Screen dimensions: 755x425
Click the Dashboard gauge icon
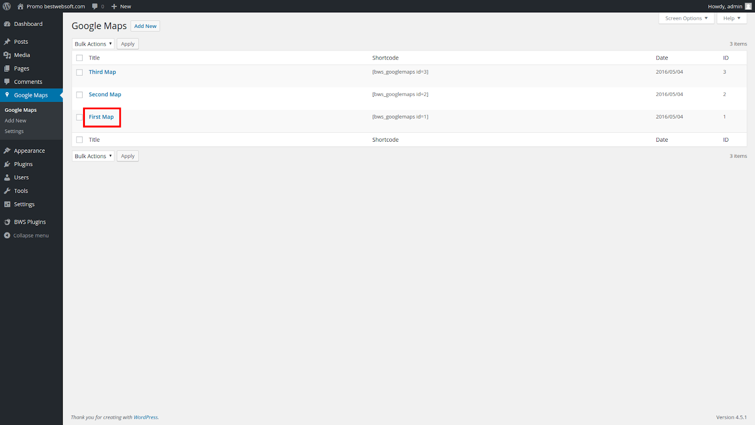tap(7, 24)
